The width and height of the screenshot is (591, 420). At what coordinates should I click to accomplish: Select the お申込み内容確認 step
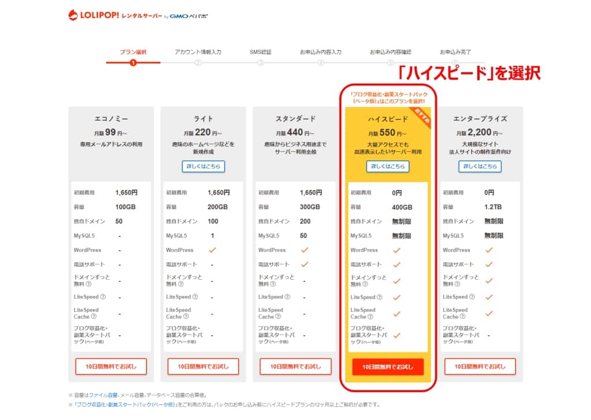(391, 52)
